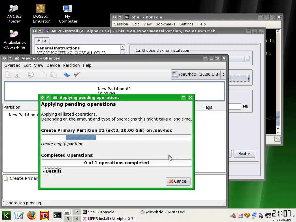Switch to virtual desktop 3
Viewport: 296px width, 222px height.
68,219
